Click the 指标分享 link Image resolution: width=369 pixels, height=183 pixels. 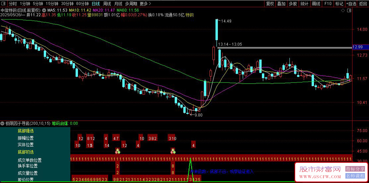click(x=355, y=169)
